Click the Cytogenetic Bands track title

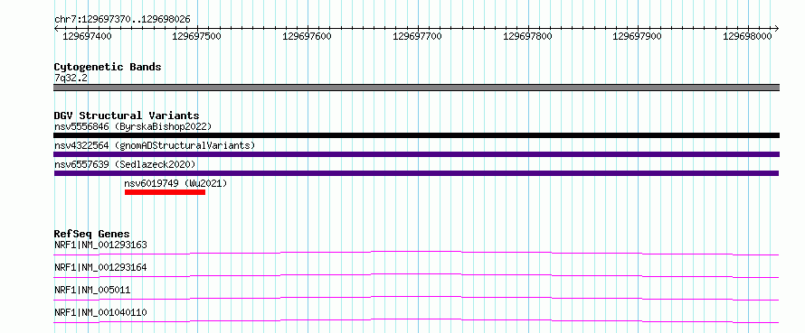click(108, 67)
